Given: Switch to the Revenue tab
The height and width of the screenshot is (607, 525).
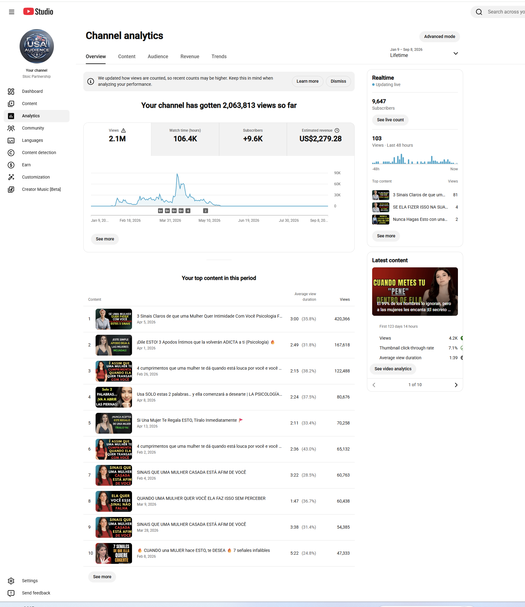Looking at the screenshot, I should point(190,56).
